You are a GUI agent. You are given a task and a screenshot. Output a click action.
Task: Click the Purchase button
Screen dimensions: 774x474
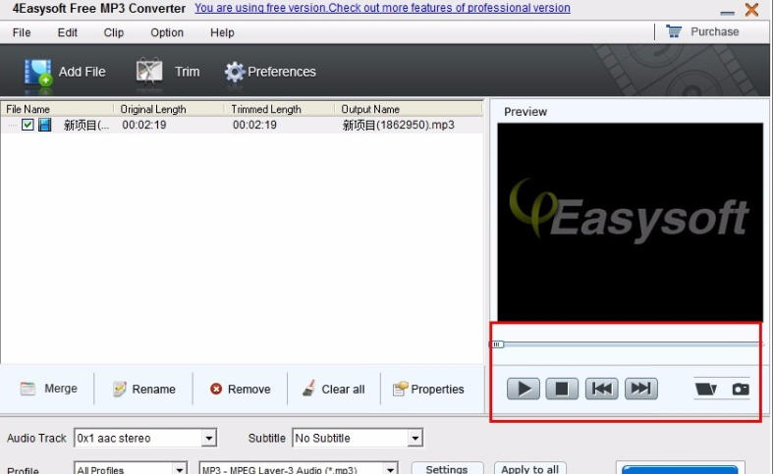point(703,31)
